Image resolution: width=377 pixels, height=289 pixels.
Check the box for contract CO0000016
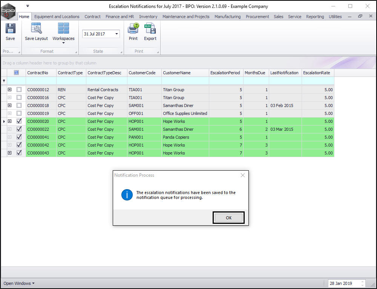tap(19, 98)
